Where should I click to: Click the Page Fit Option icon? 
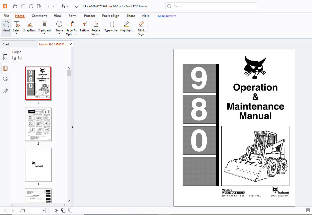tap(71, 24)
